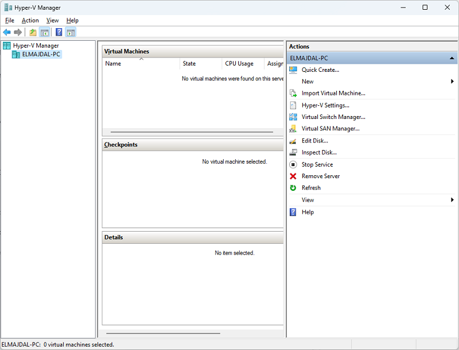Viewport: 459px width, 350px height.
Task: Click Stop Service to halt Hyper-V
Action: 317,164
